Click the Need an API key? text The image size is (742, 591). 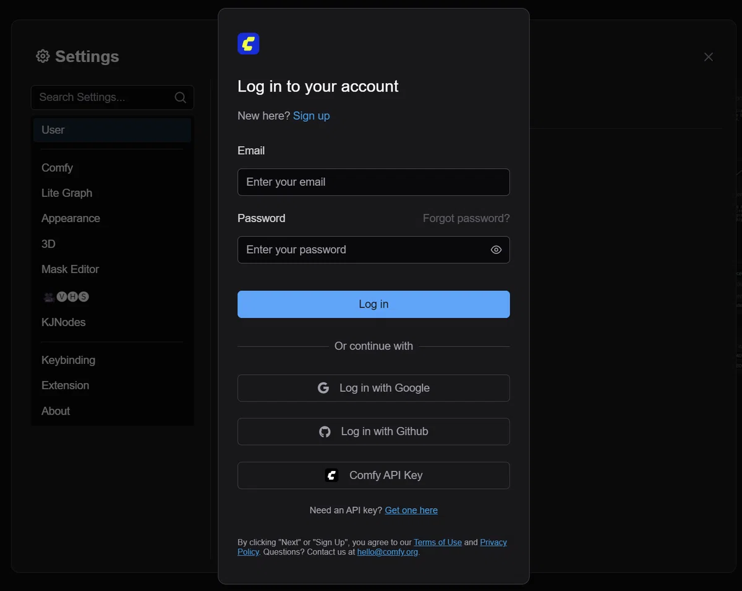click(346, 511)
